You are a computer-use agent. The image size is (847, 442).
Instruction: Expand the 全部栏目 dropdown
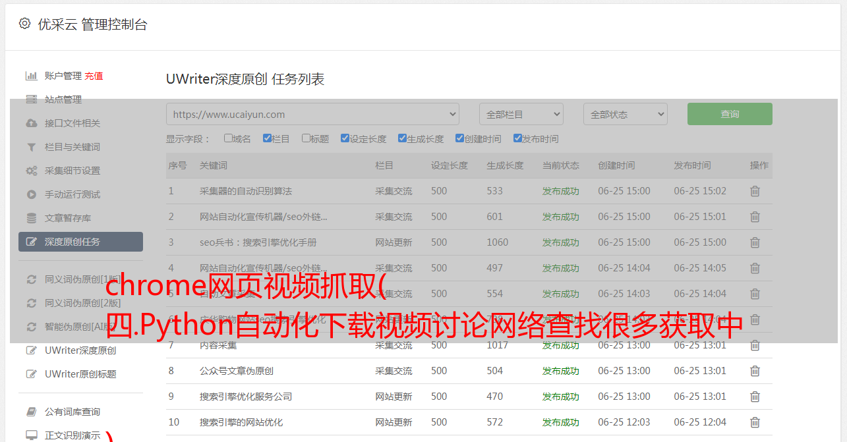[x=521, y=114]
